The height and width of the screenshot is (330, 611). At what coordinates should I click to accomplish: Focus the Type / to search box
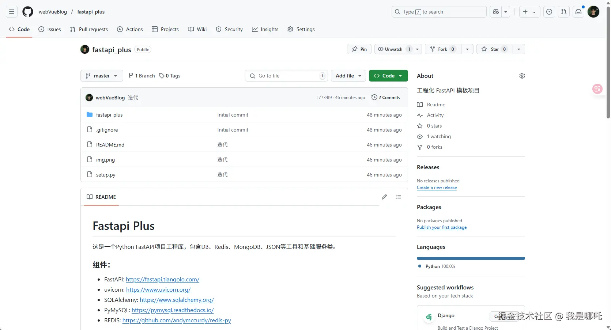click(x=439, y=12)
